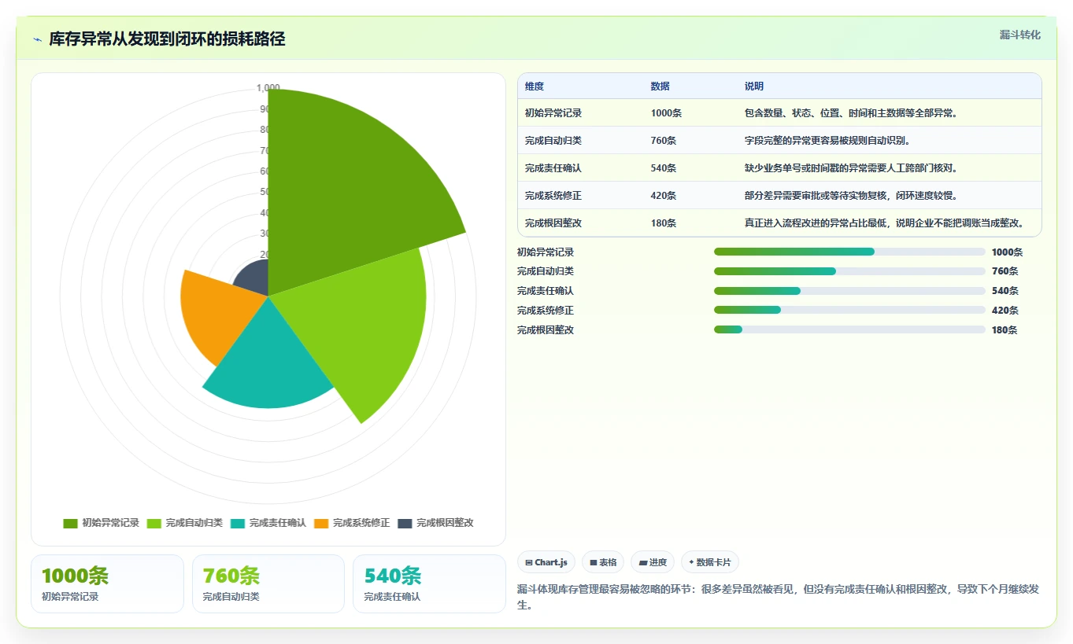Click the 初始异常记录 progress bar
The width and height of the screenshot is (1073, 644).
point(849,252)
